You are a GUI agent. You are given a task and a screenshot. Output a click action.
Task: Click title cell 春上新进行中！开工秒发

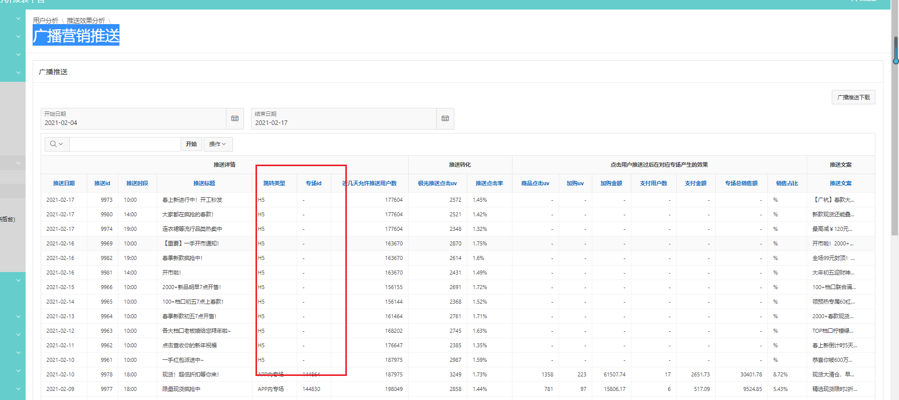coord(192,200)
